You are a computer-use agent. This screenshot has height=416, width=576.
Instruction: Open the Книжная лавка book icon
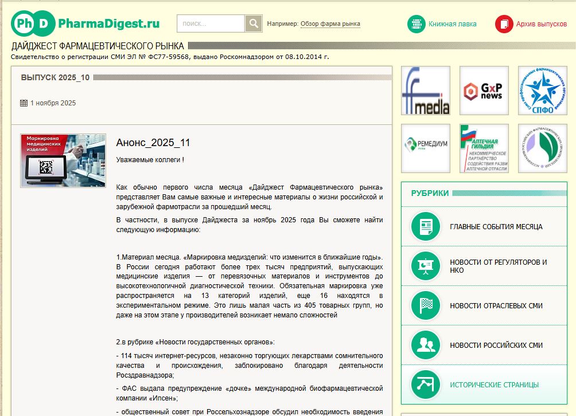[x=416, y=24]
